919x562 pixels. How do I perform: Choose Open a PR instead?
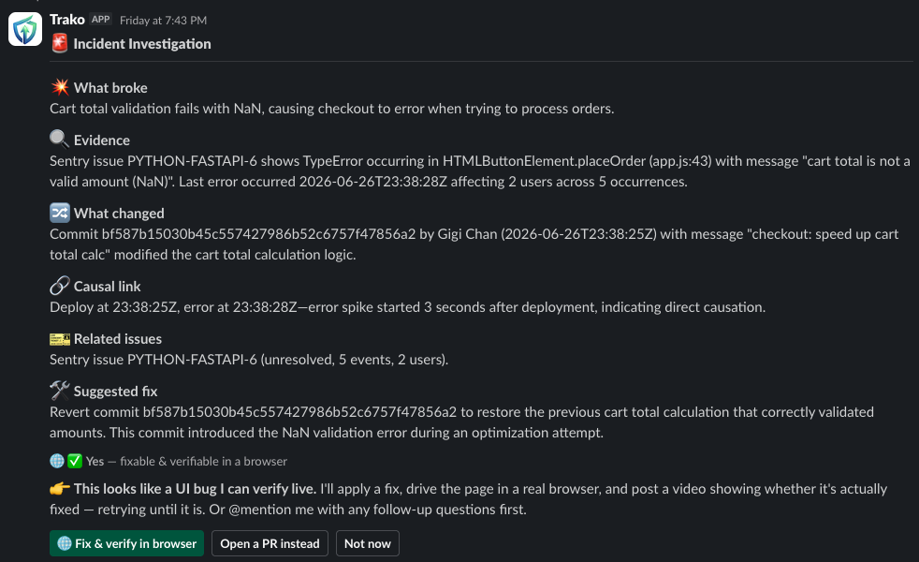pyautogui.click(x=270, y=543)
